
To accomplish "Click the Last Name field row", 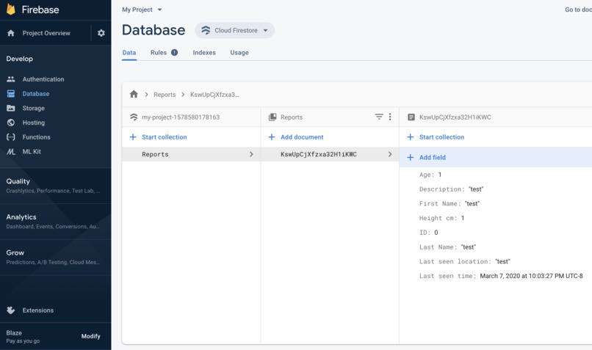I will click(x=447, y=247).
